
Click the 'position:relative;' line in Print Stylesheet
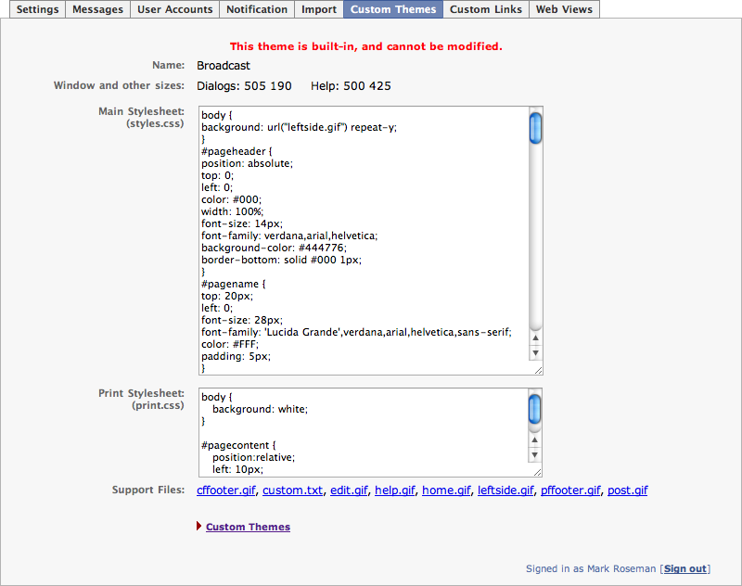click(253, 457)
